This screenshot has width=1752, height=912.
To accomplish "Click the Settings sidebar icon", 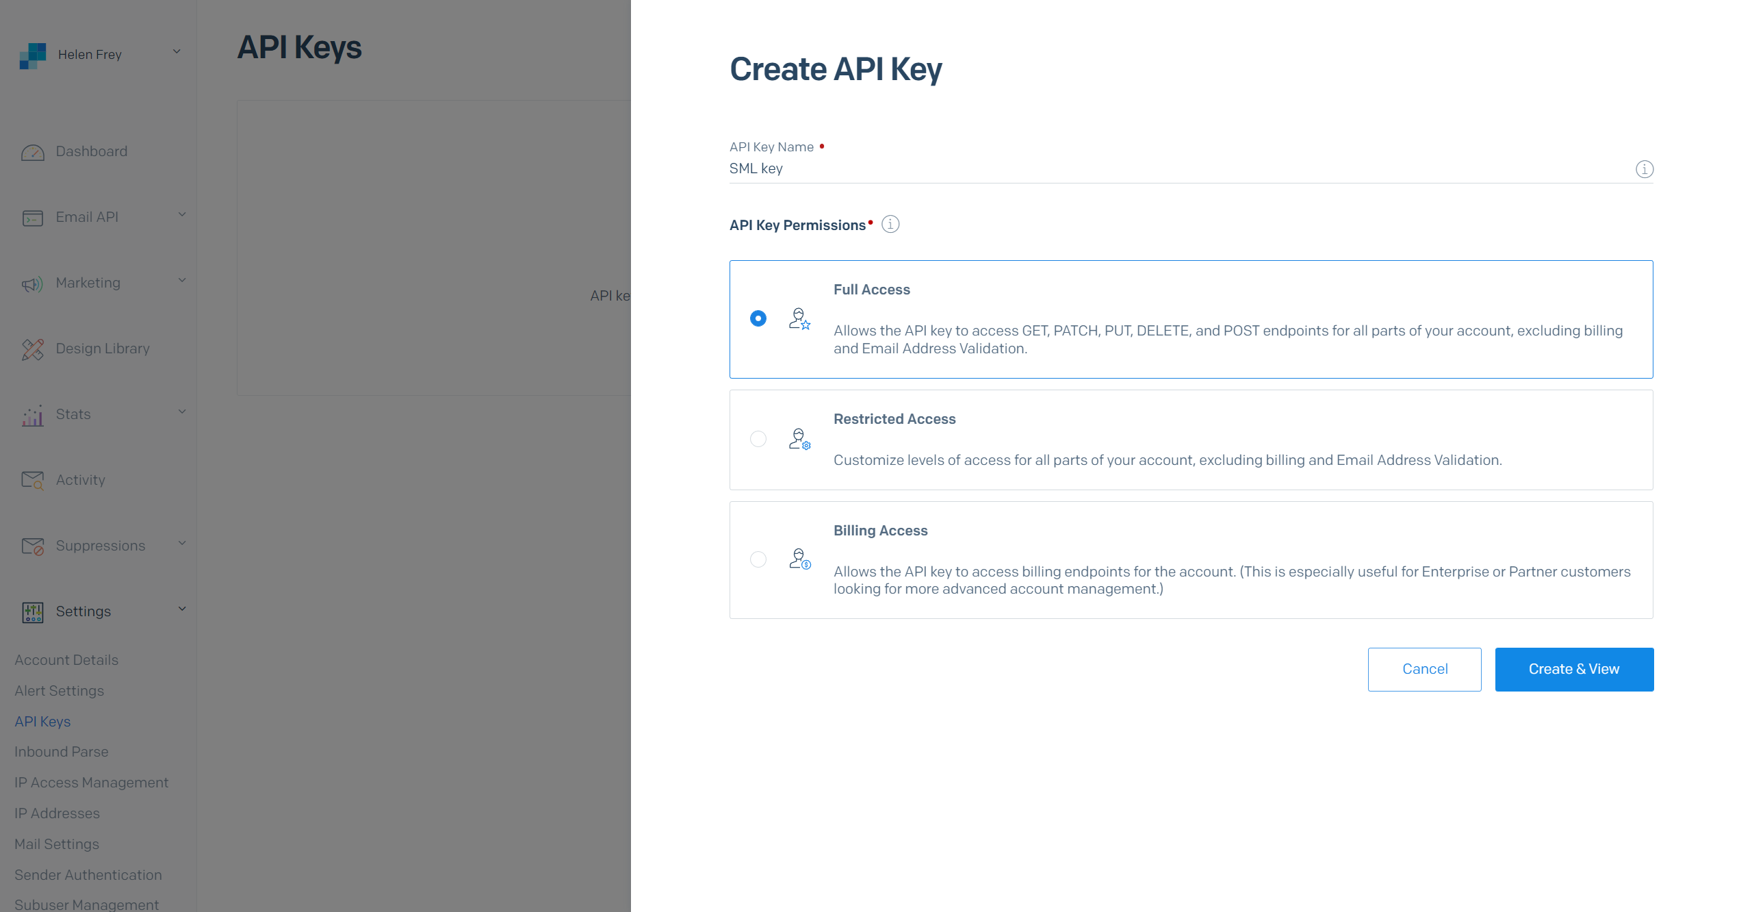I will pyautogui.click(x=32, y=611).
